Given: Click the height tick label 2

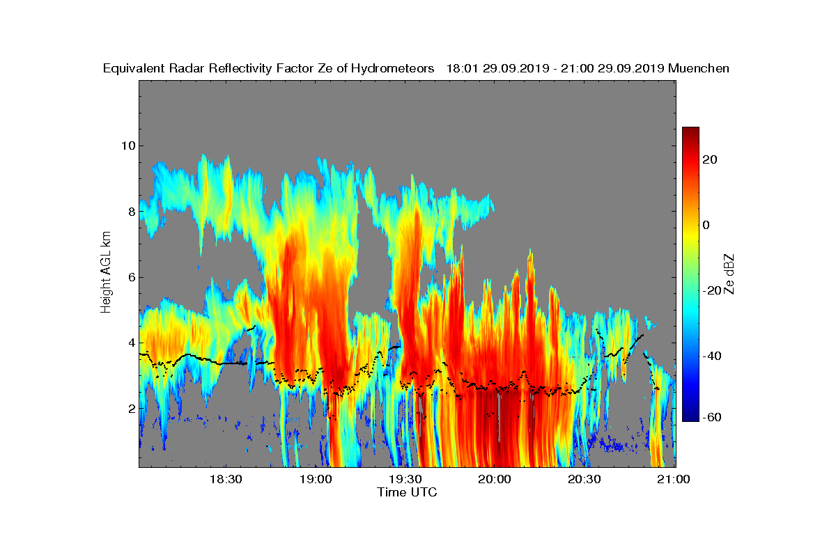Looking at the screenshot, I should pyautogui.click(x=131, y=408).
